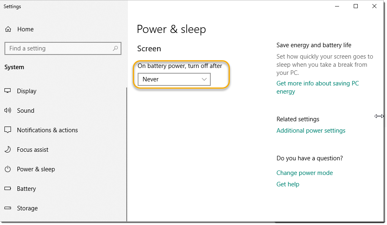387x225 pixels.
Task: Open the Change power mode link
Action: 305,173
